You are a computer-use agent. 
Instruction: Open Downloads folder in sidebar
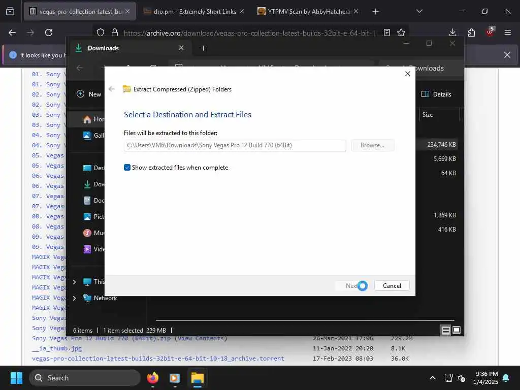click(93, 184)
